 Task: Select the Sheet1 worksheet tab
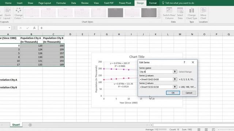pyautogui.click(x=16, y=125)
